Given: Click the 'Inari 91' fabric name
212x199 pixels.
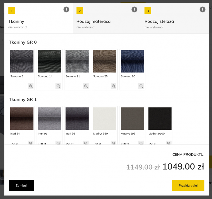Looking at the screenshot, I should click(43, 134).
